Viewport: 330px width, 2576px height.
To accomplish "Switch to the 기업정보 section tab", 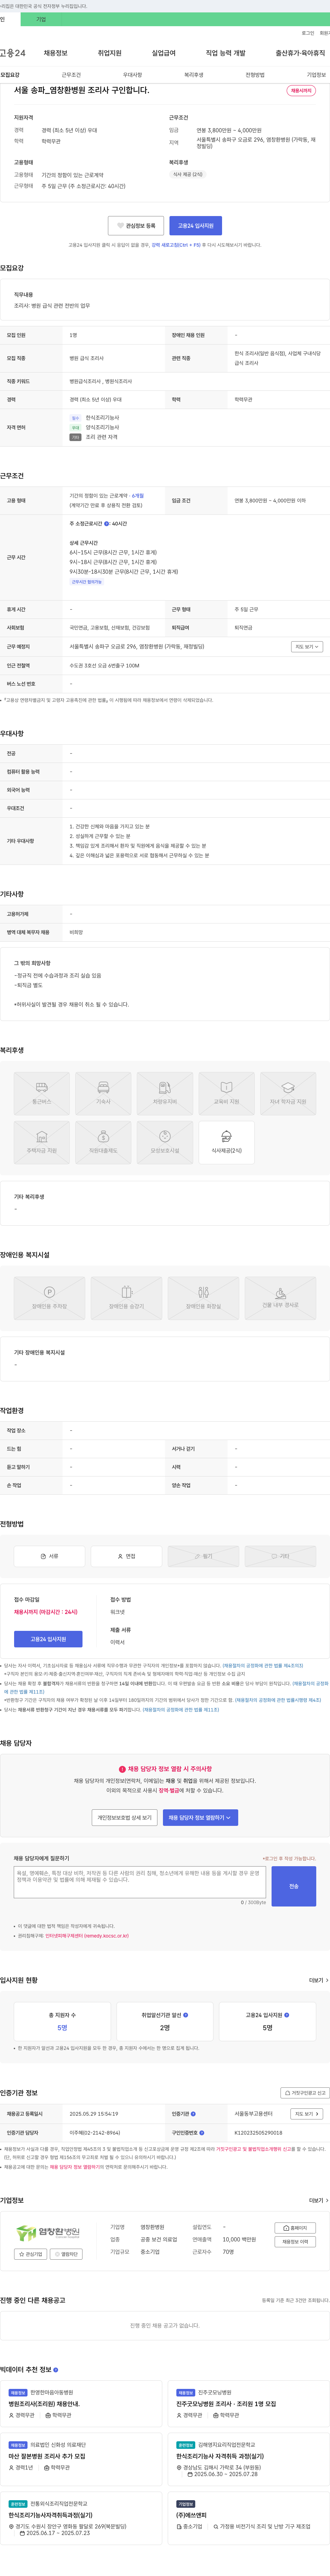I will click(316, 75).
